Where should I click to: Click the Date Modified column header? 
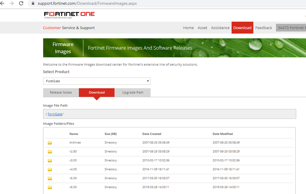(222, 134)
